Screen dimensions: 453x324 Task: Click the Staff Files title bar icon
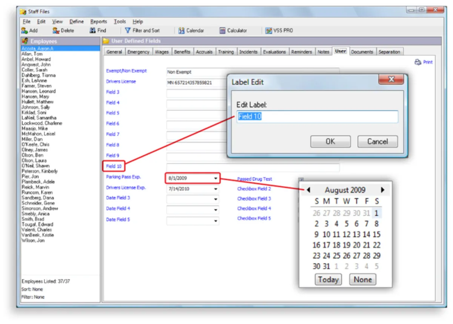[x=23, y=12]
